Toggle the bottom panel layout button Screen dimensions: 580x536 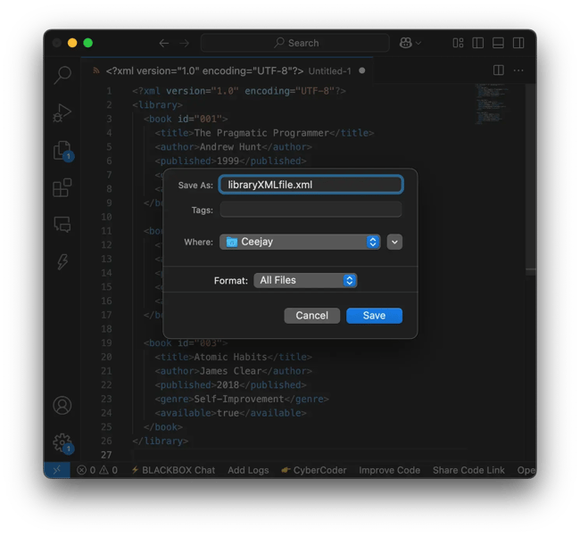pyautogui.click(x=499, y=43)
